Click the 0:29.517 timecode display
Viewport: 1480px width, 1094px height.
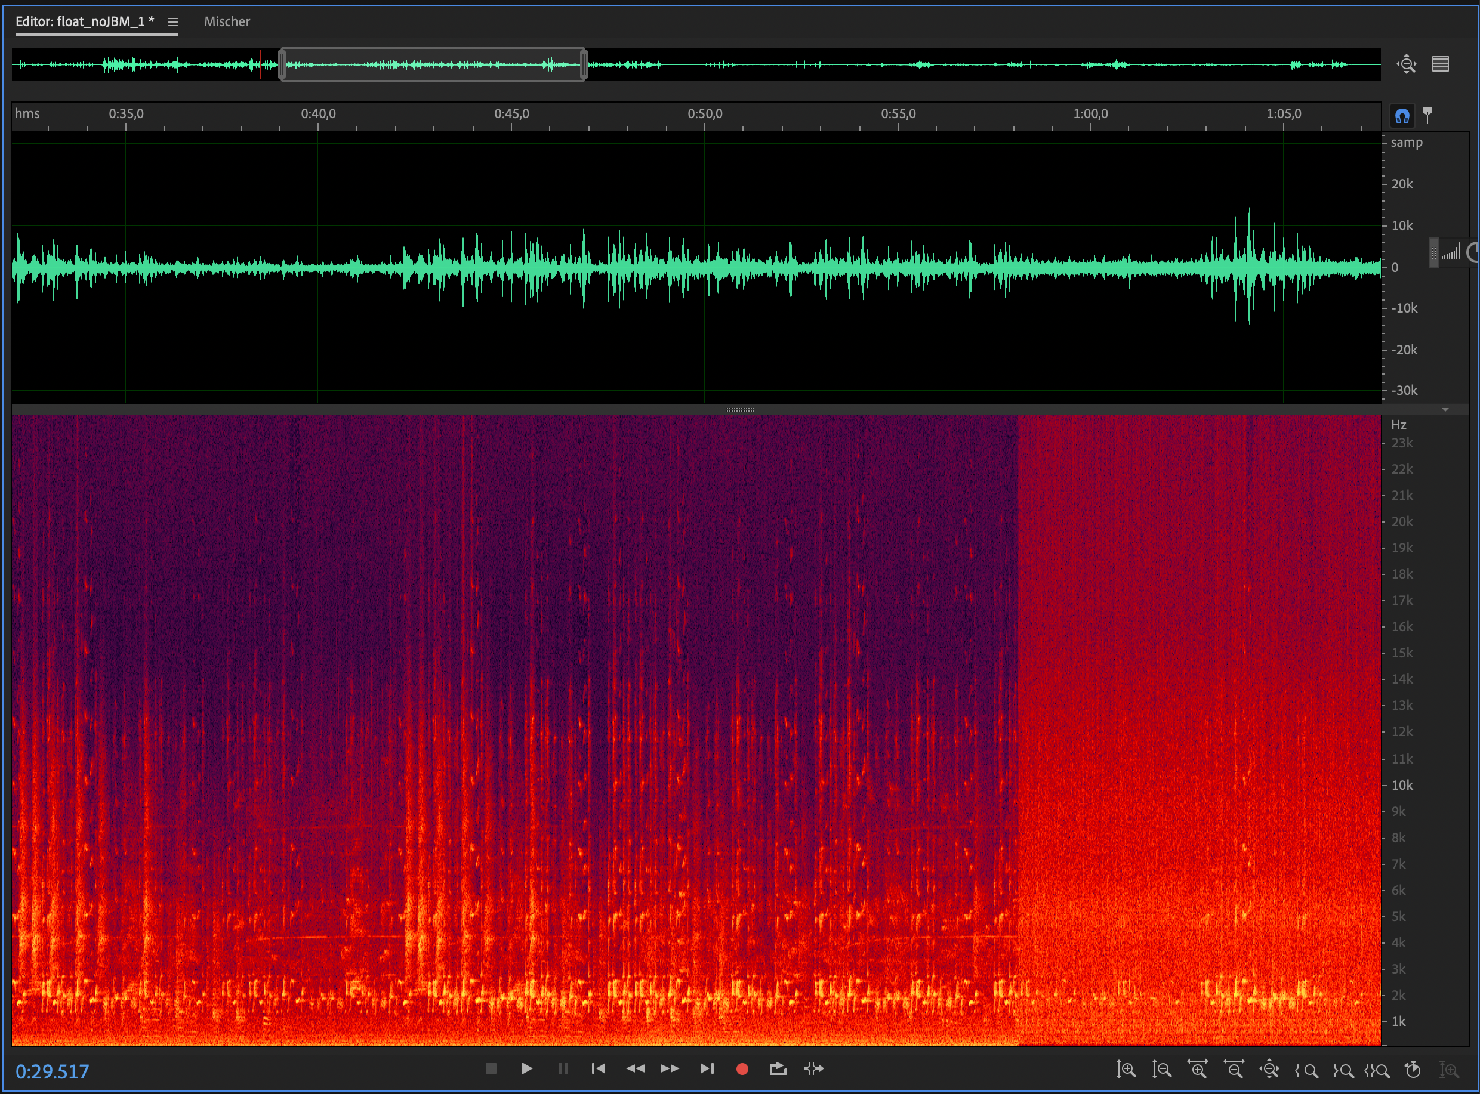point(53,1071)
